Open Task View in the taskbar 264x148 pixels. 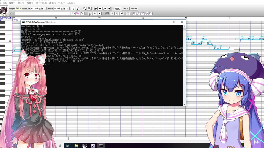[68, 146]
